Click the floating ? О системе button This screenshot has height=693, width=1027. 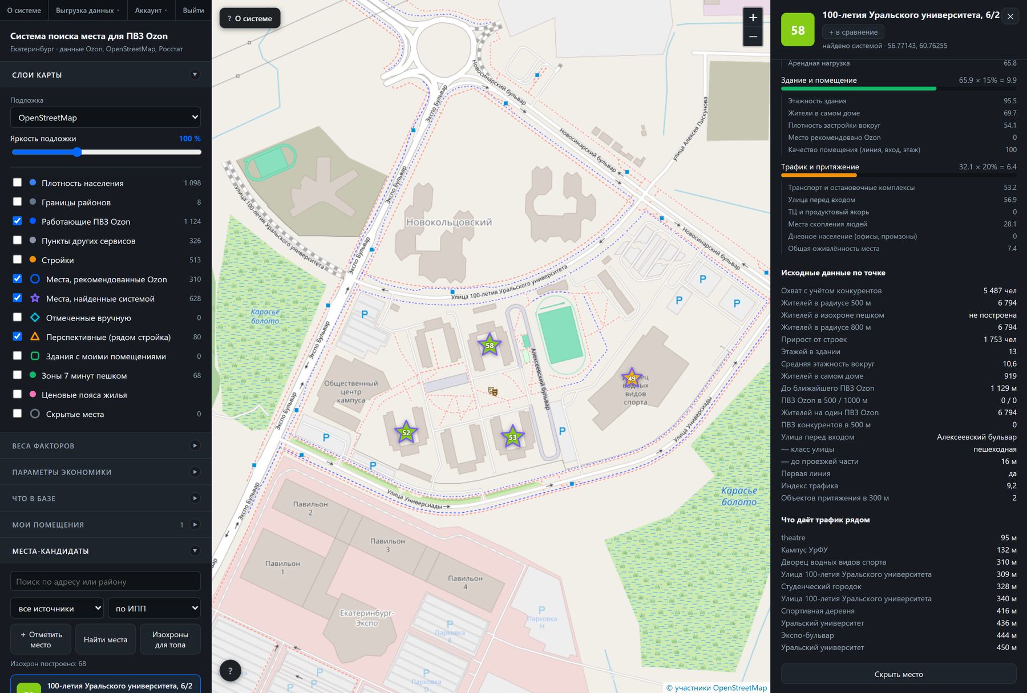[250, 18]
